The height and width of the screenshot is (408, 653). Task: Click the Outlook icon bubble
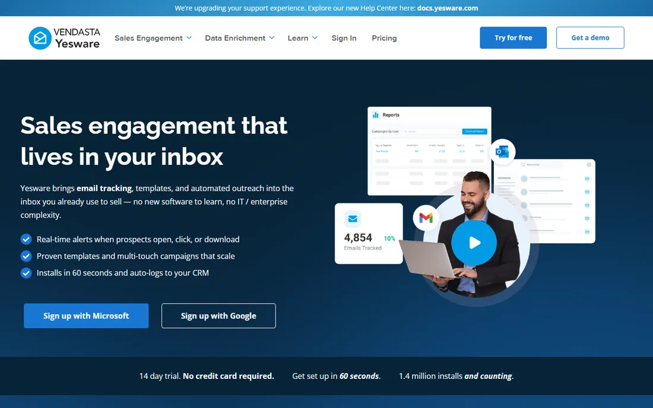[x=502, y=152]
